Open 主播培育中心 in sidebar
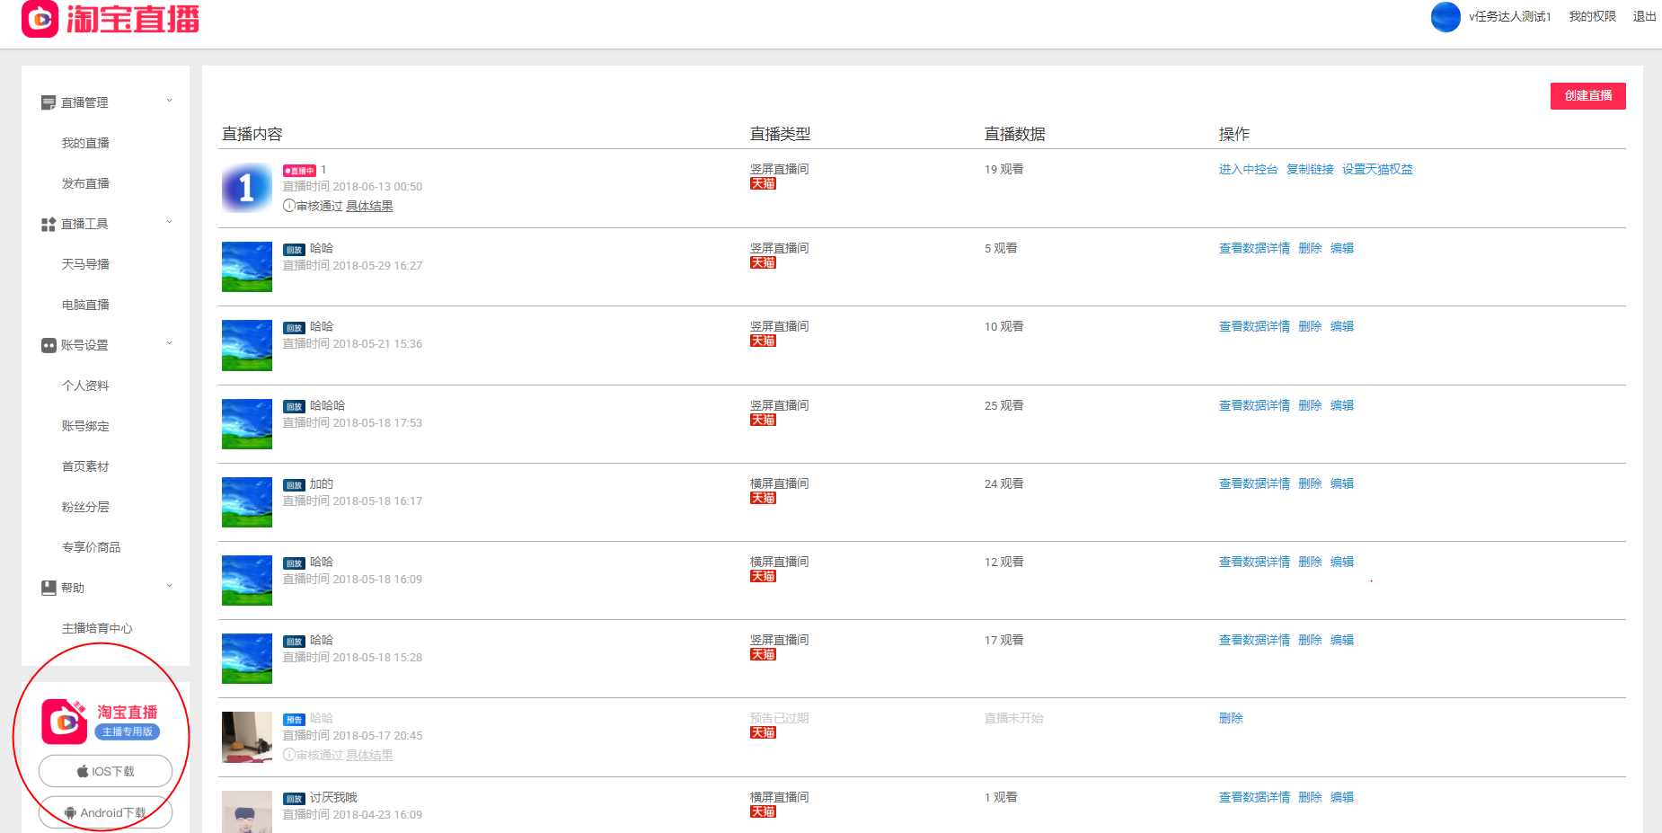 coord(97,628)
